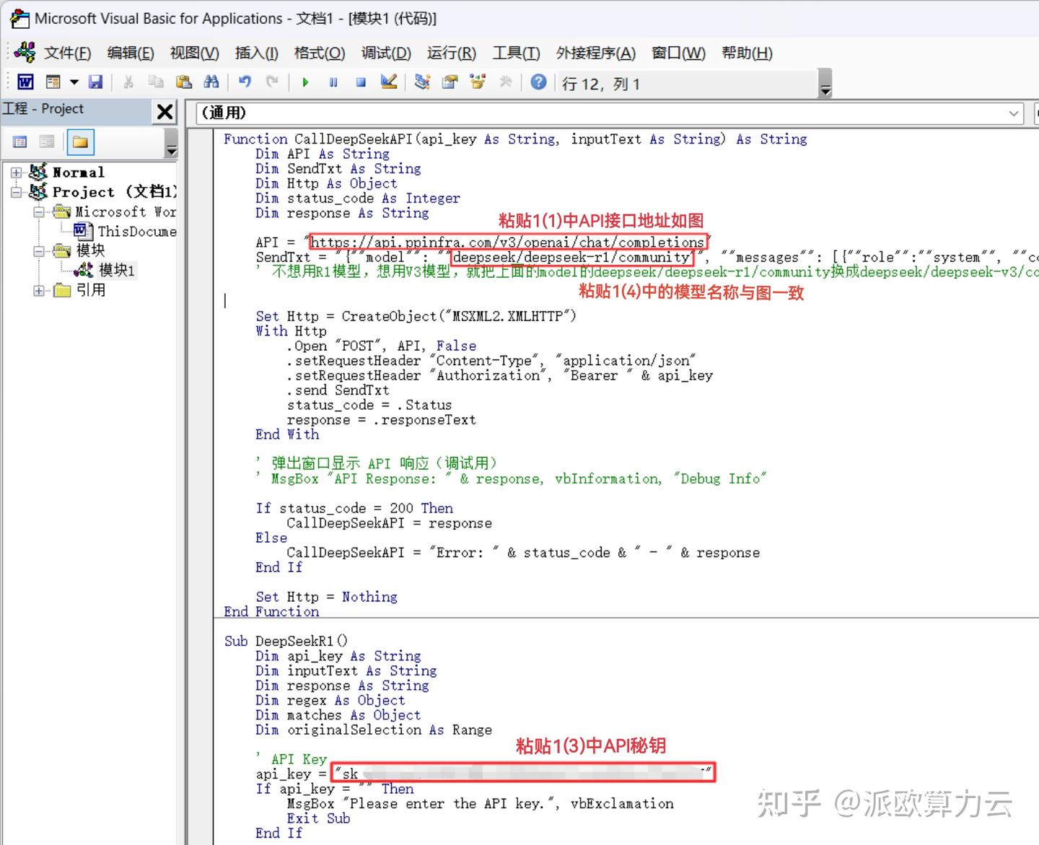Click the VBA menu bar application icon
This screenshot has height=845, width=1039.
pyautogui.click(x=24, y=52)
